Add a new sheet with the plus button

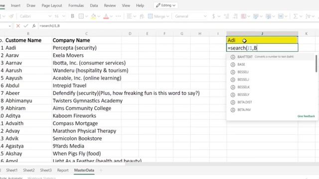click(101, 170)
